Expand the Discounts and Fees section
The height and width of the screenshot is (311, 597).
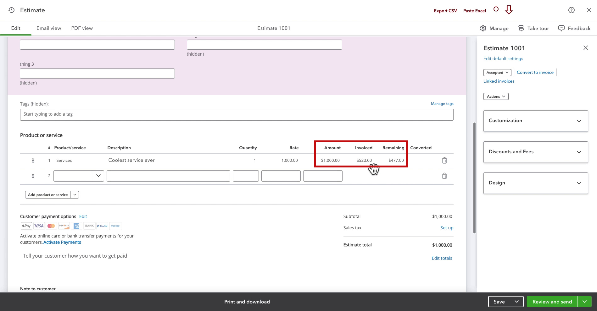(536, 152)
